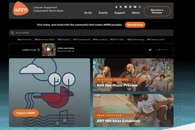
Task: Click the search magnifier icon
Action: [x=12, y=33]
